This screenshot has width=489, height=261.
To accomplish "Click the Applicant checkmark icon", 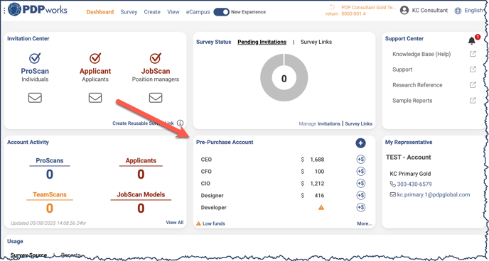I will point(95,58).
